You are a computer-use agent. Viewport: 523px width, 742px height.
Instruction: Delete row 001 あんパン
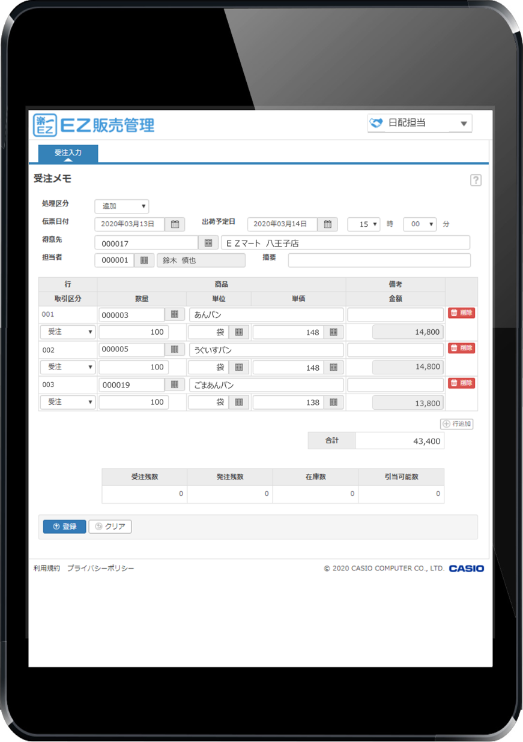pos(461,313)
